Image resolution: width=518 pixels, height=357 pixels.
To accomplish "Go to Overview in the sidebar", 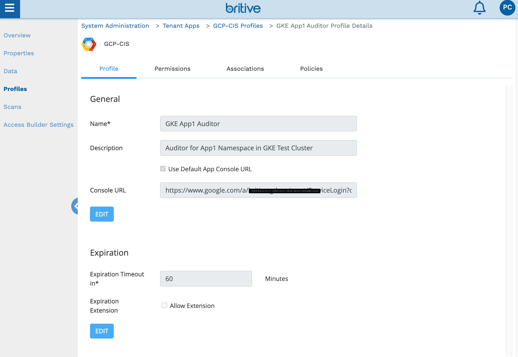I will (x=17, y=35).
